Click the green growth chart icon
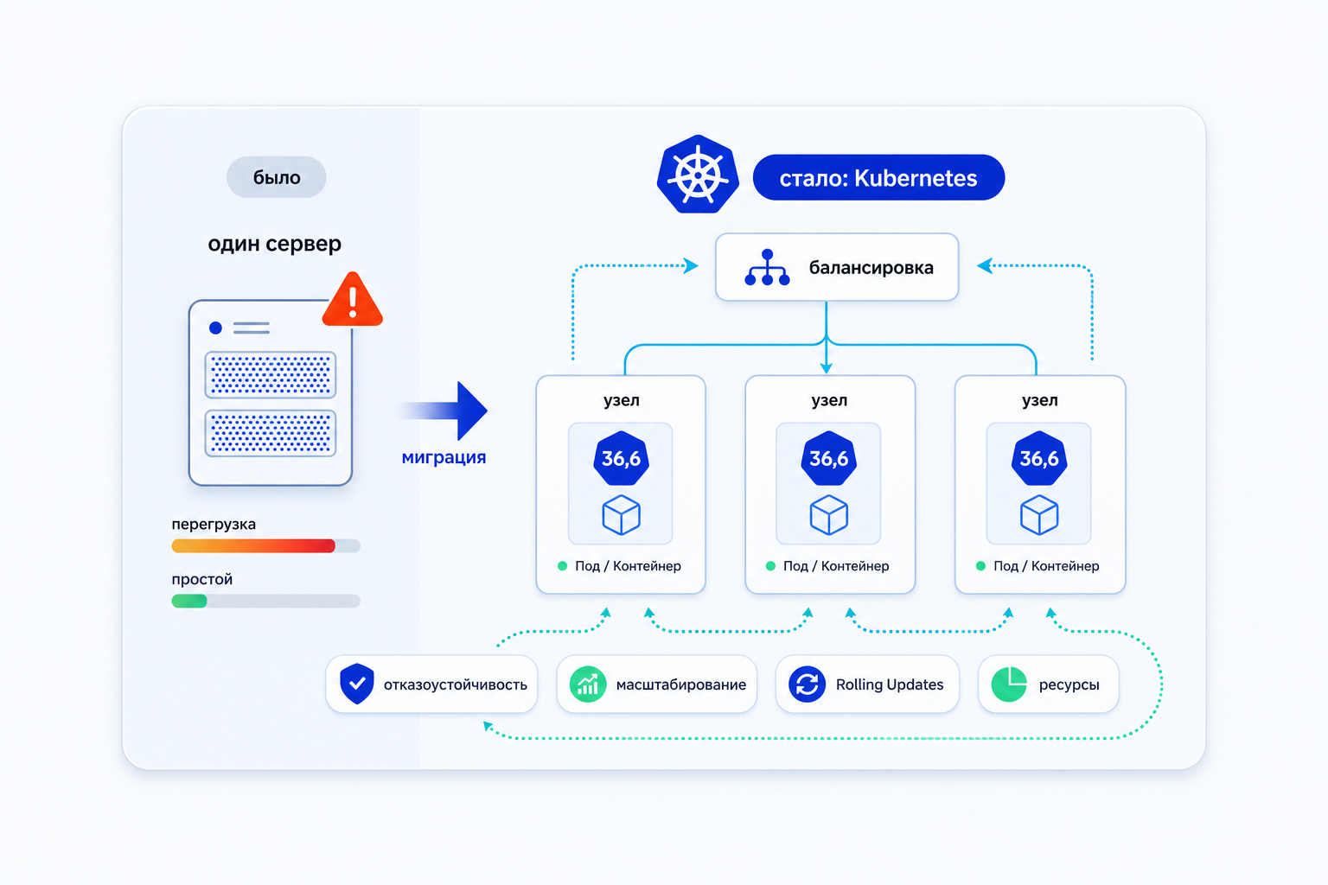 point(588,684)
